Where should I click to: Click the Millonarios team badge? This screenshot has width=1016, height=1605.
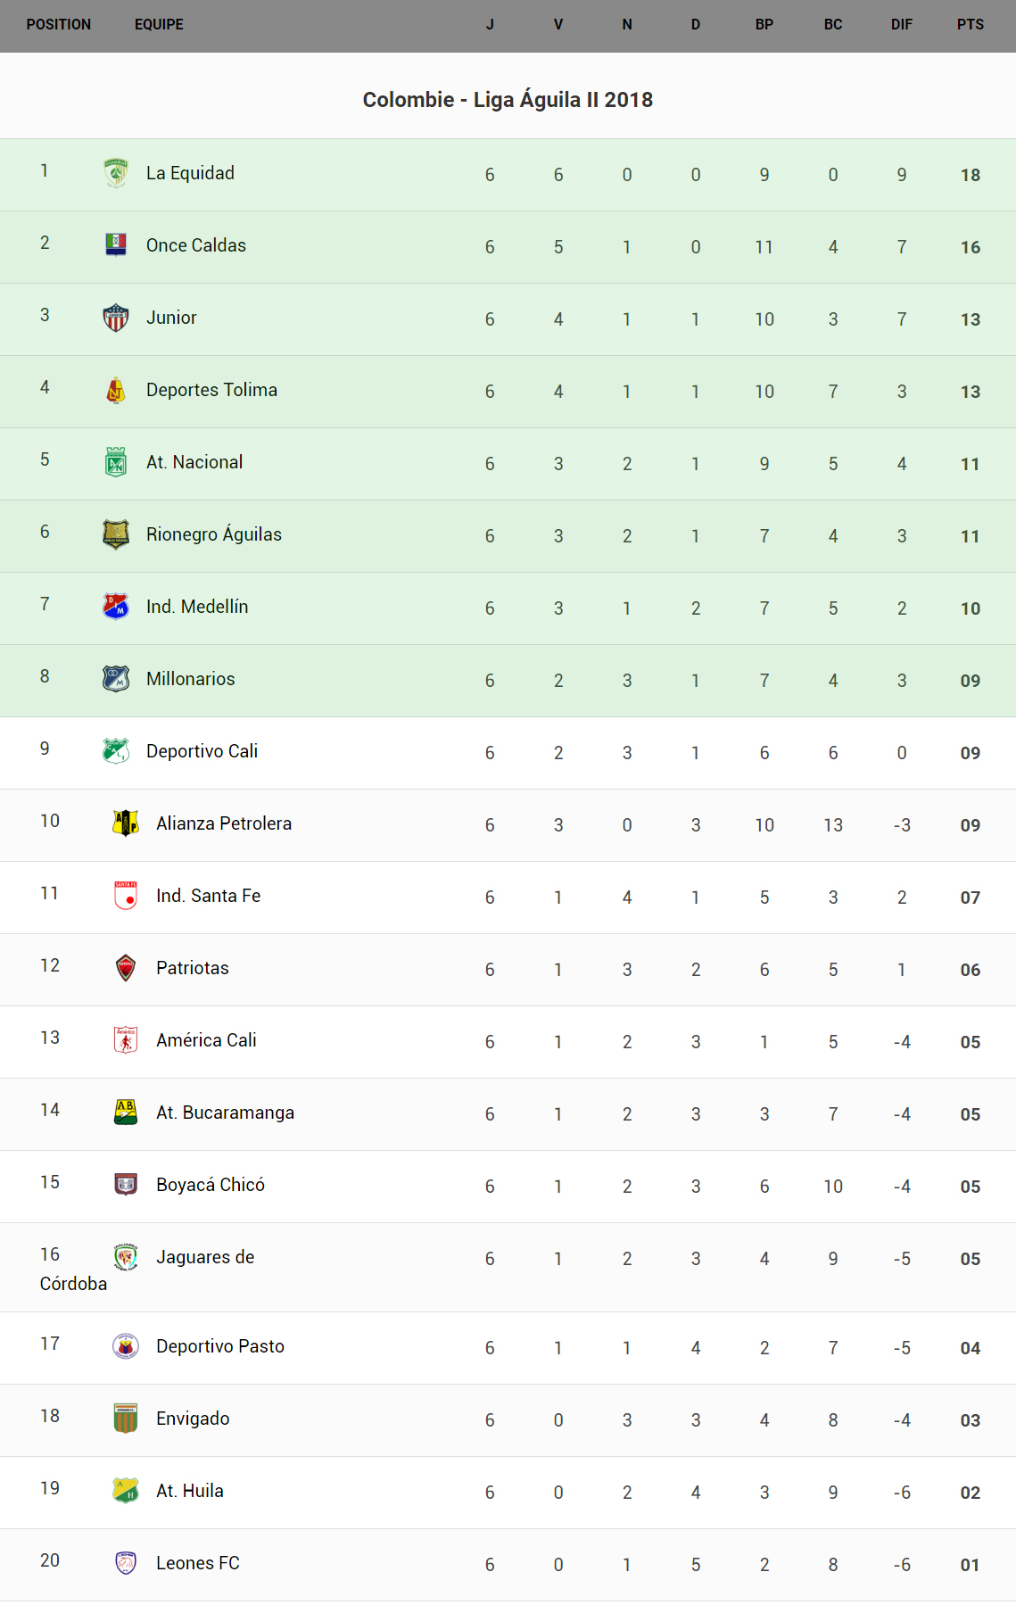tap(116, 679)
